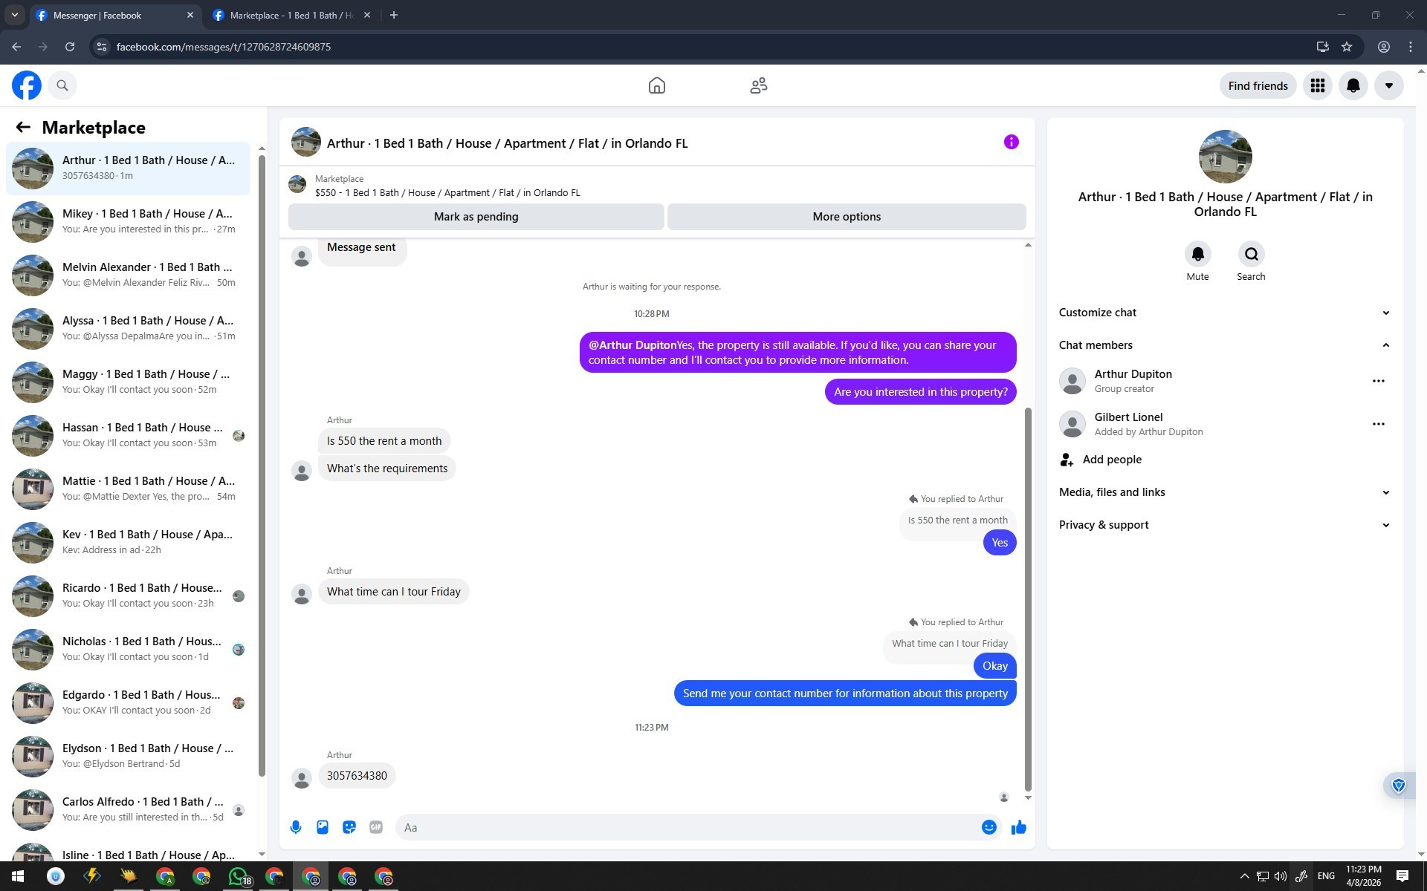Open the GIF picker icon
This screenshot has height=891, width=1427.
click(376, 827)
